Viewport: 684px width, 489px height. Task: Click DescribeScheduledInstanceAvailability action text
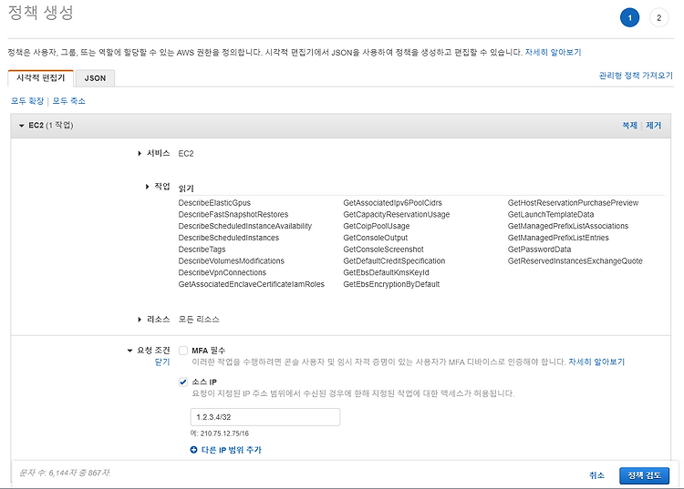tap(245, 226)
